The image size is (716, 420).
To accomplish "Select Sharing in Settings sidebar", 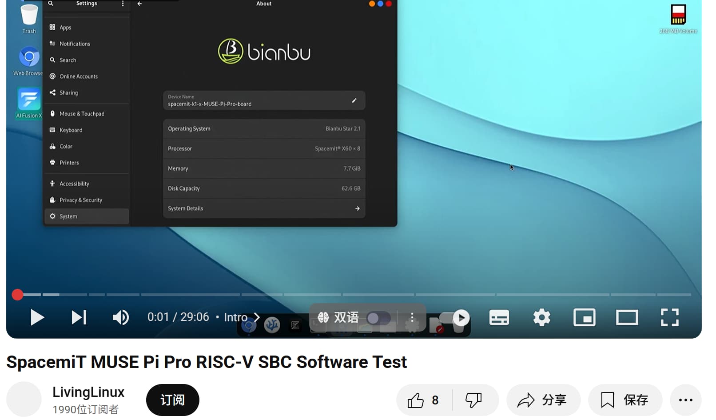I will (x=87, y=92).
